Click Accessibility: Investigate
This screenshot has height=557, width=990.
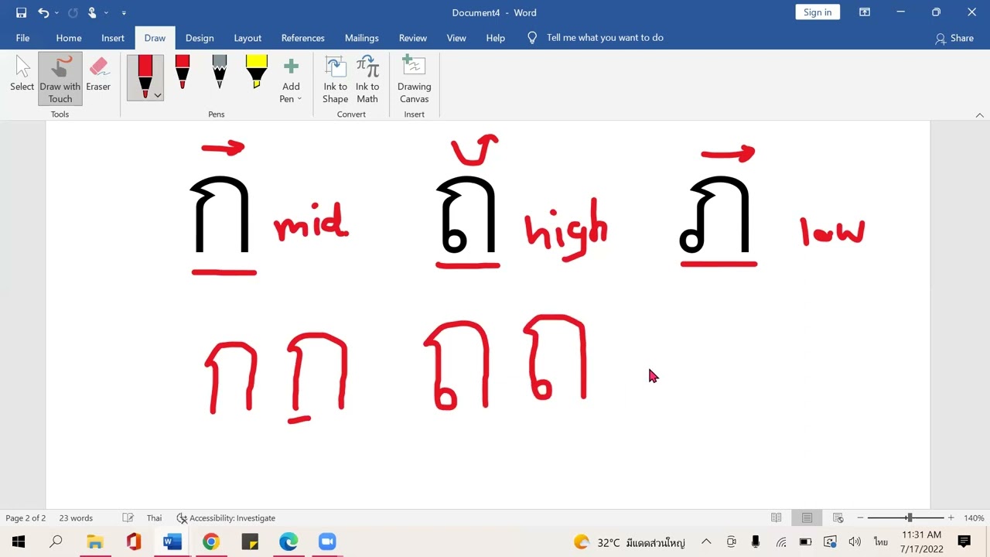[x=226, y=518]
